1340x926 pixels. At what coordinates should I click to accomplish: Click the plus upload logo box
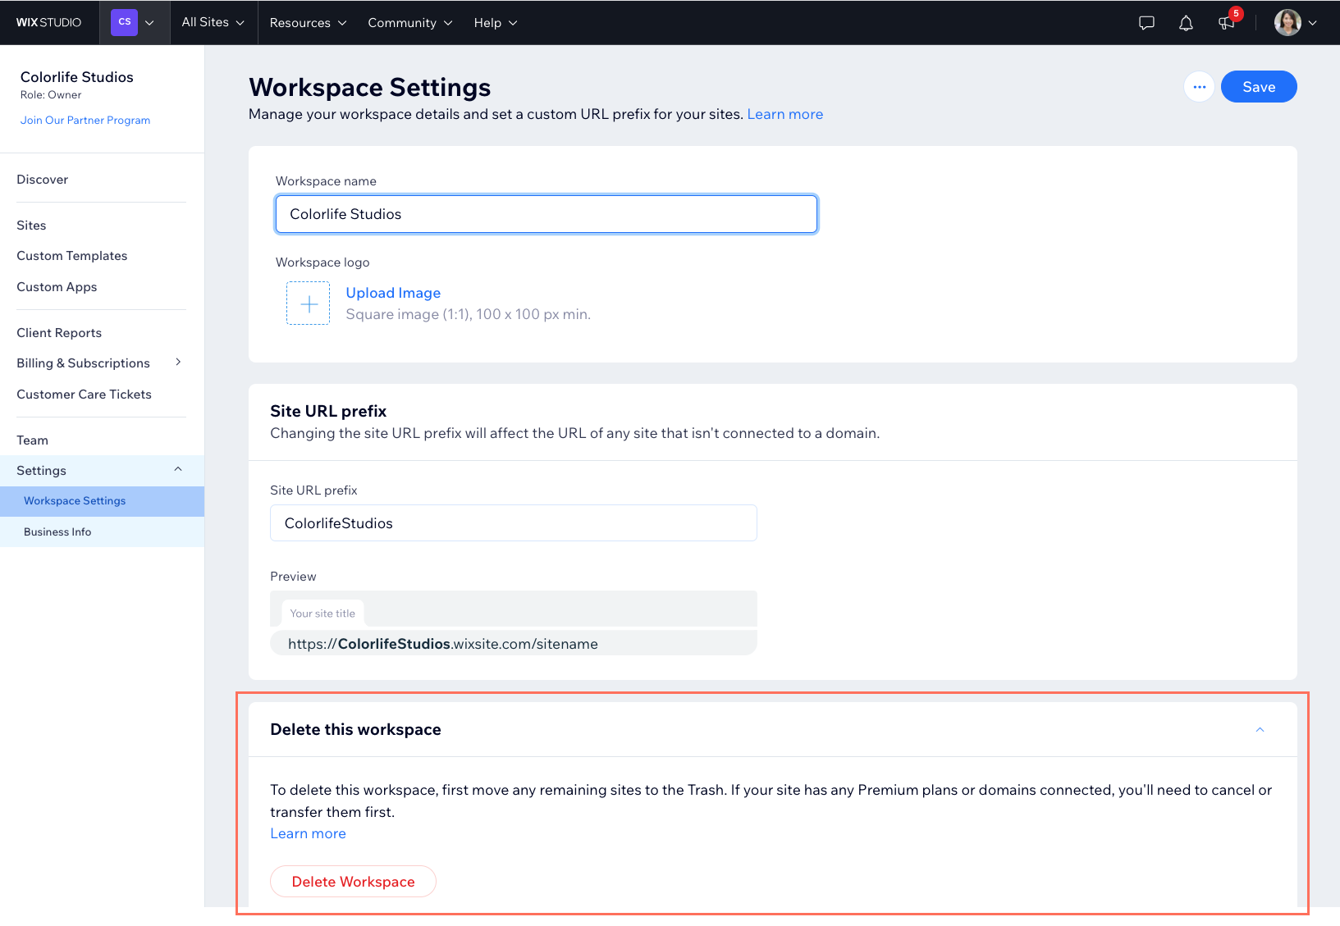coord(309,303)
